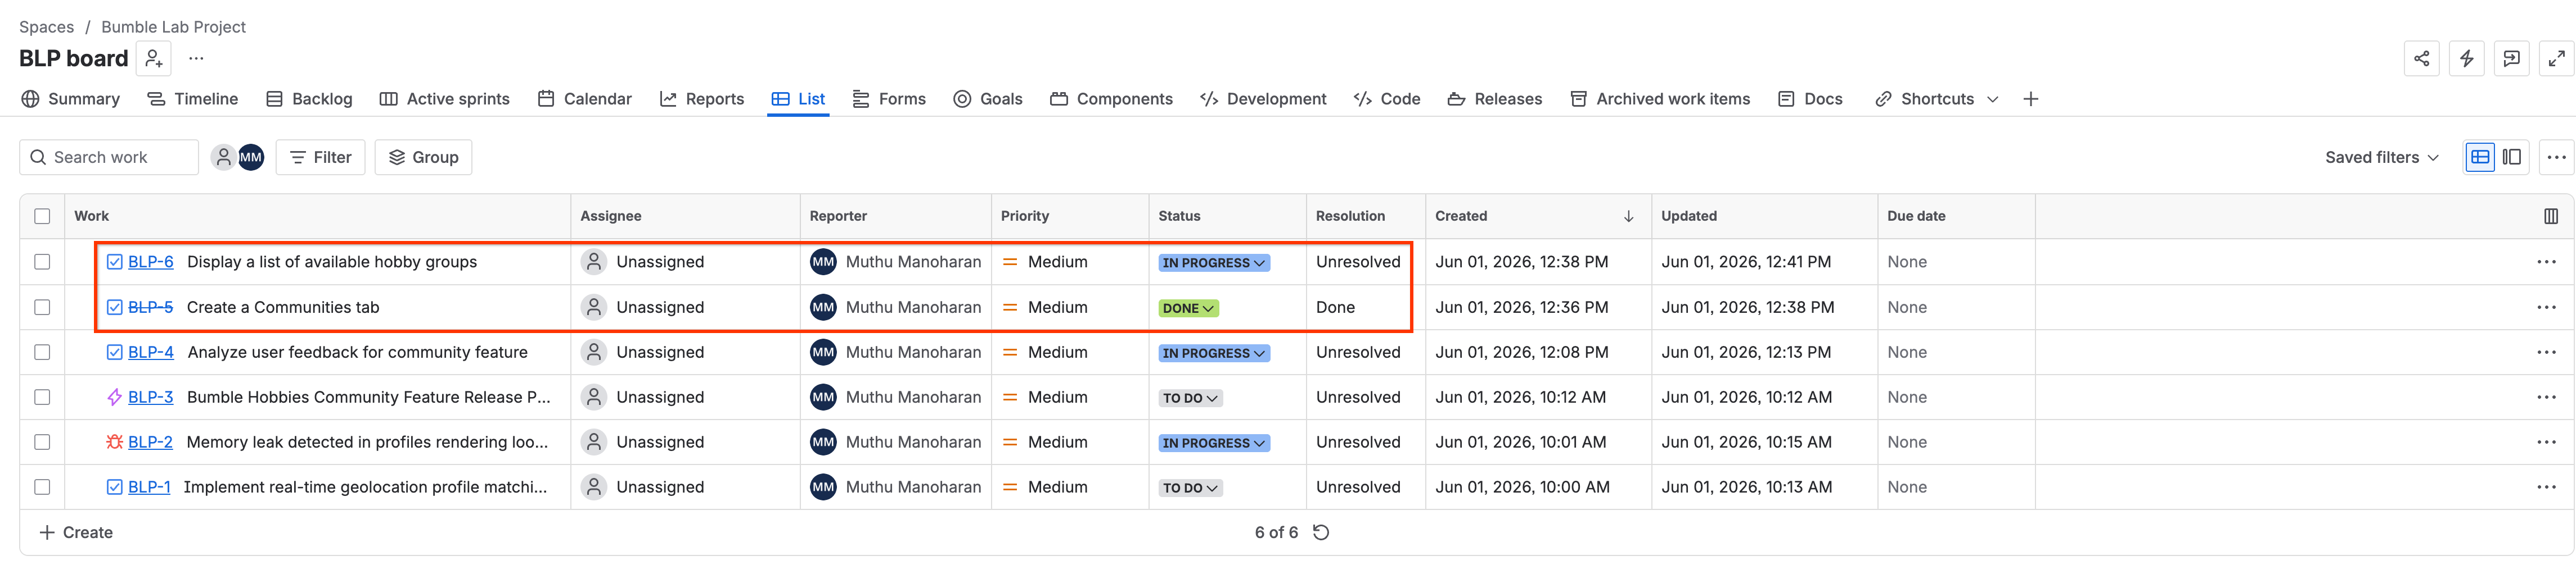
Task: Check the box for the BLP-6 row
Action: click(42, 262)
